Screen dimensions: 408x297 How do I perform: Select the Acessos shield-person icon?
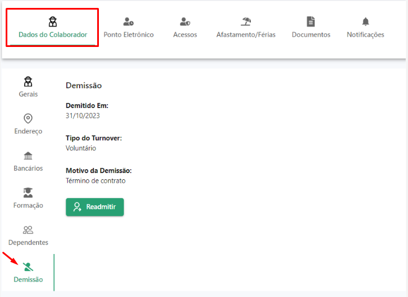pyautogui.click(x=185, y=21)
